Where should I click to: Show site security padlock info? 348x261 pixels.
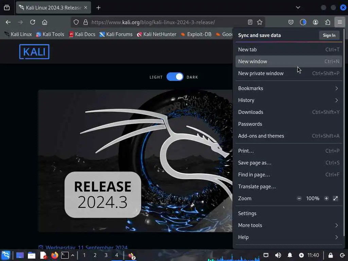86,22
